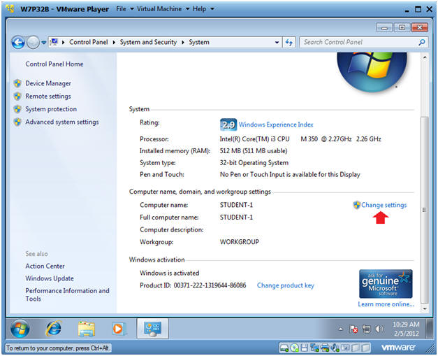Click the Forward navigation arrow
The image size is (438, 356).
pyautogui.click(x=33, y=43)
